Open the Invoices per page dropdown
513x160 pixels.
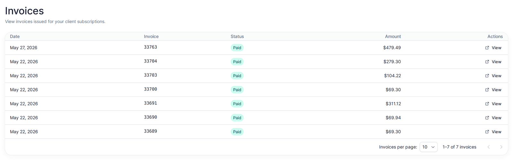pos(428,147)
